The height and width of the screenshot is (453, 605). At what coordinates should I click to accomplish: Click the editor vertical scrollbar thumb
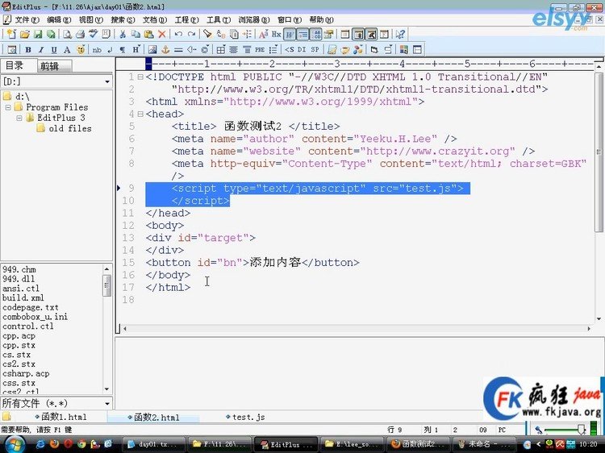pos(599,152)
